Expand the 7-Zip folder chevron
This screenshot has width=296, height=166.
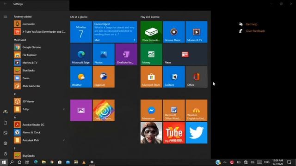[x=64, y=109]
